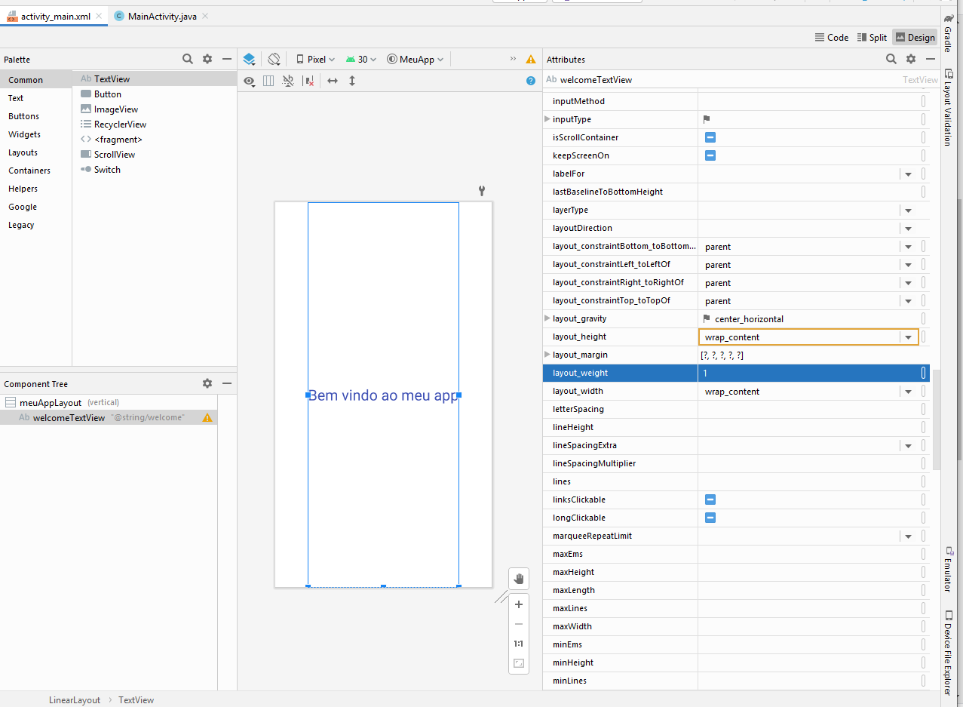Image resolution: width=963 pixels, height=707 pixels.
Task: Select the Buttons palette category
Action: coord(24,116)
